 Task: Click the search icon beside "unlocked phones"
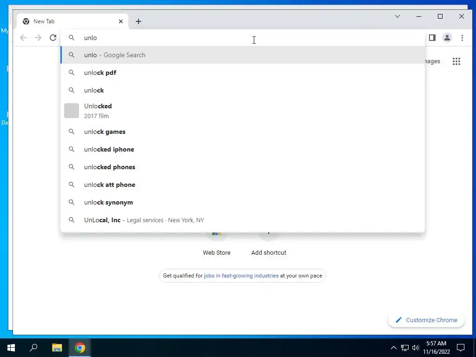coord(71,167)
